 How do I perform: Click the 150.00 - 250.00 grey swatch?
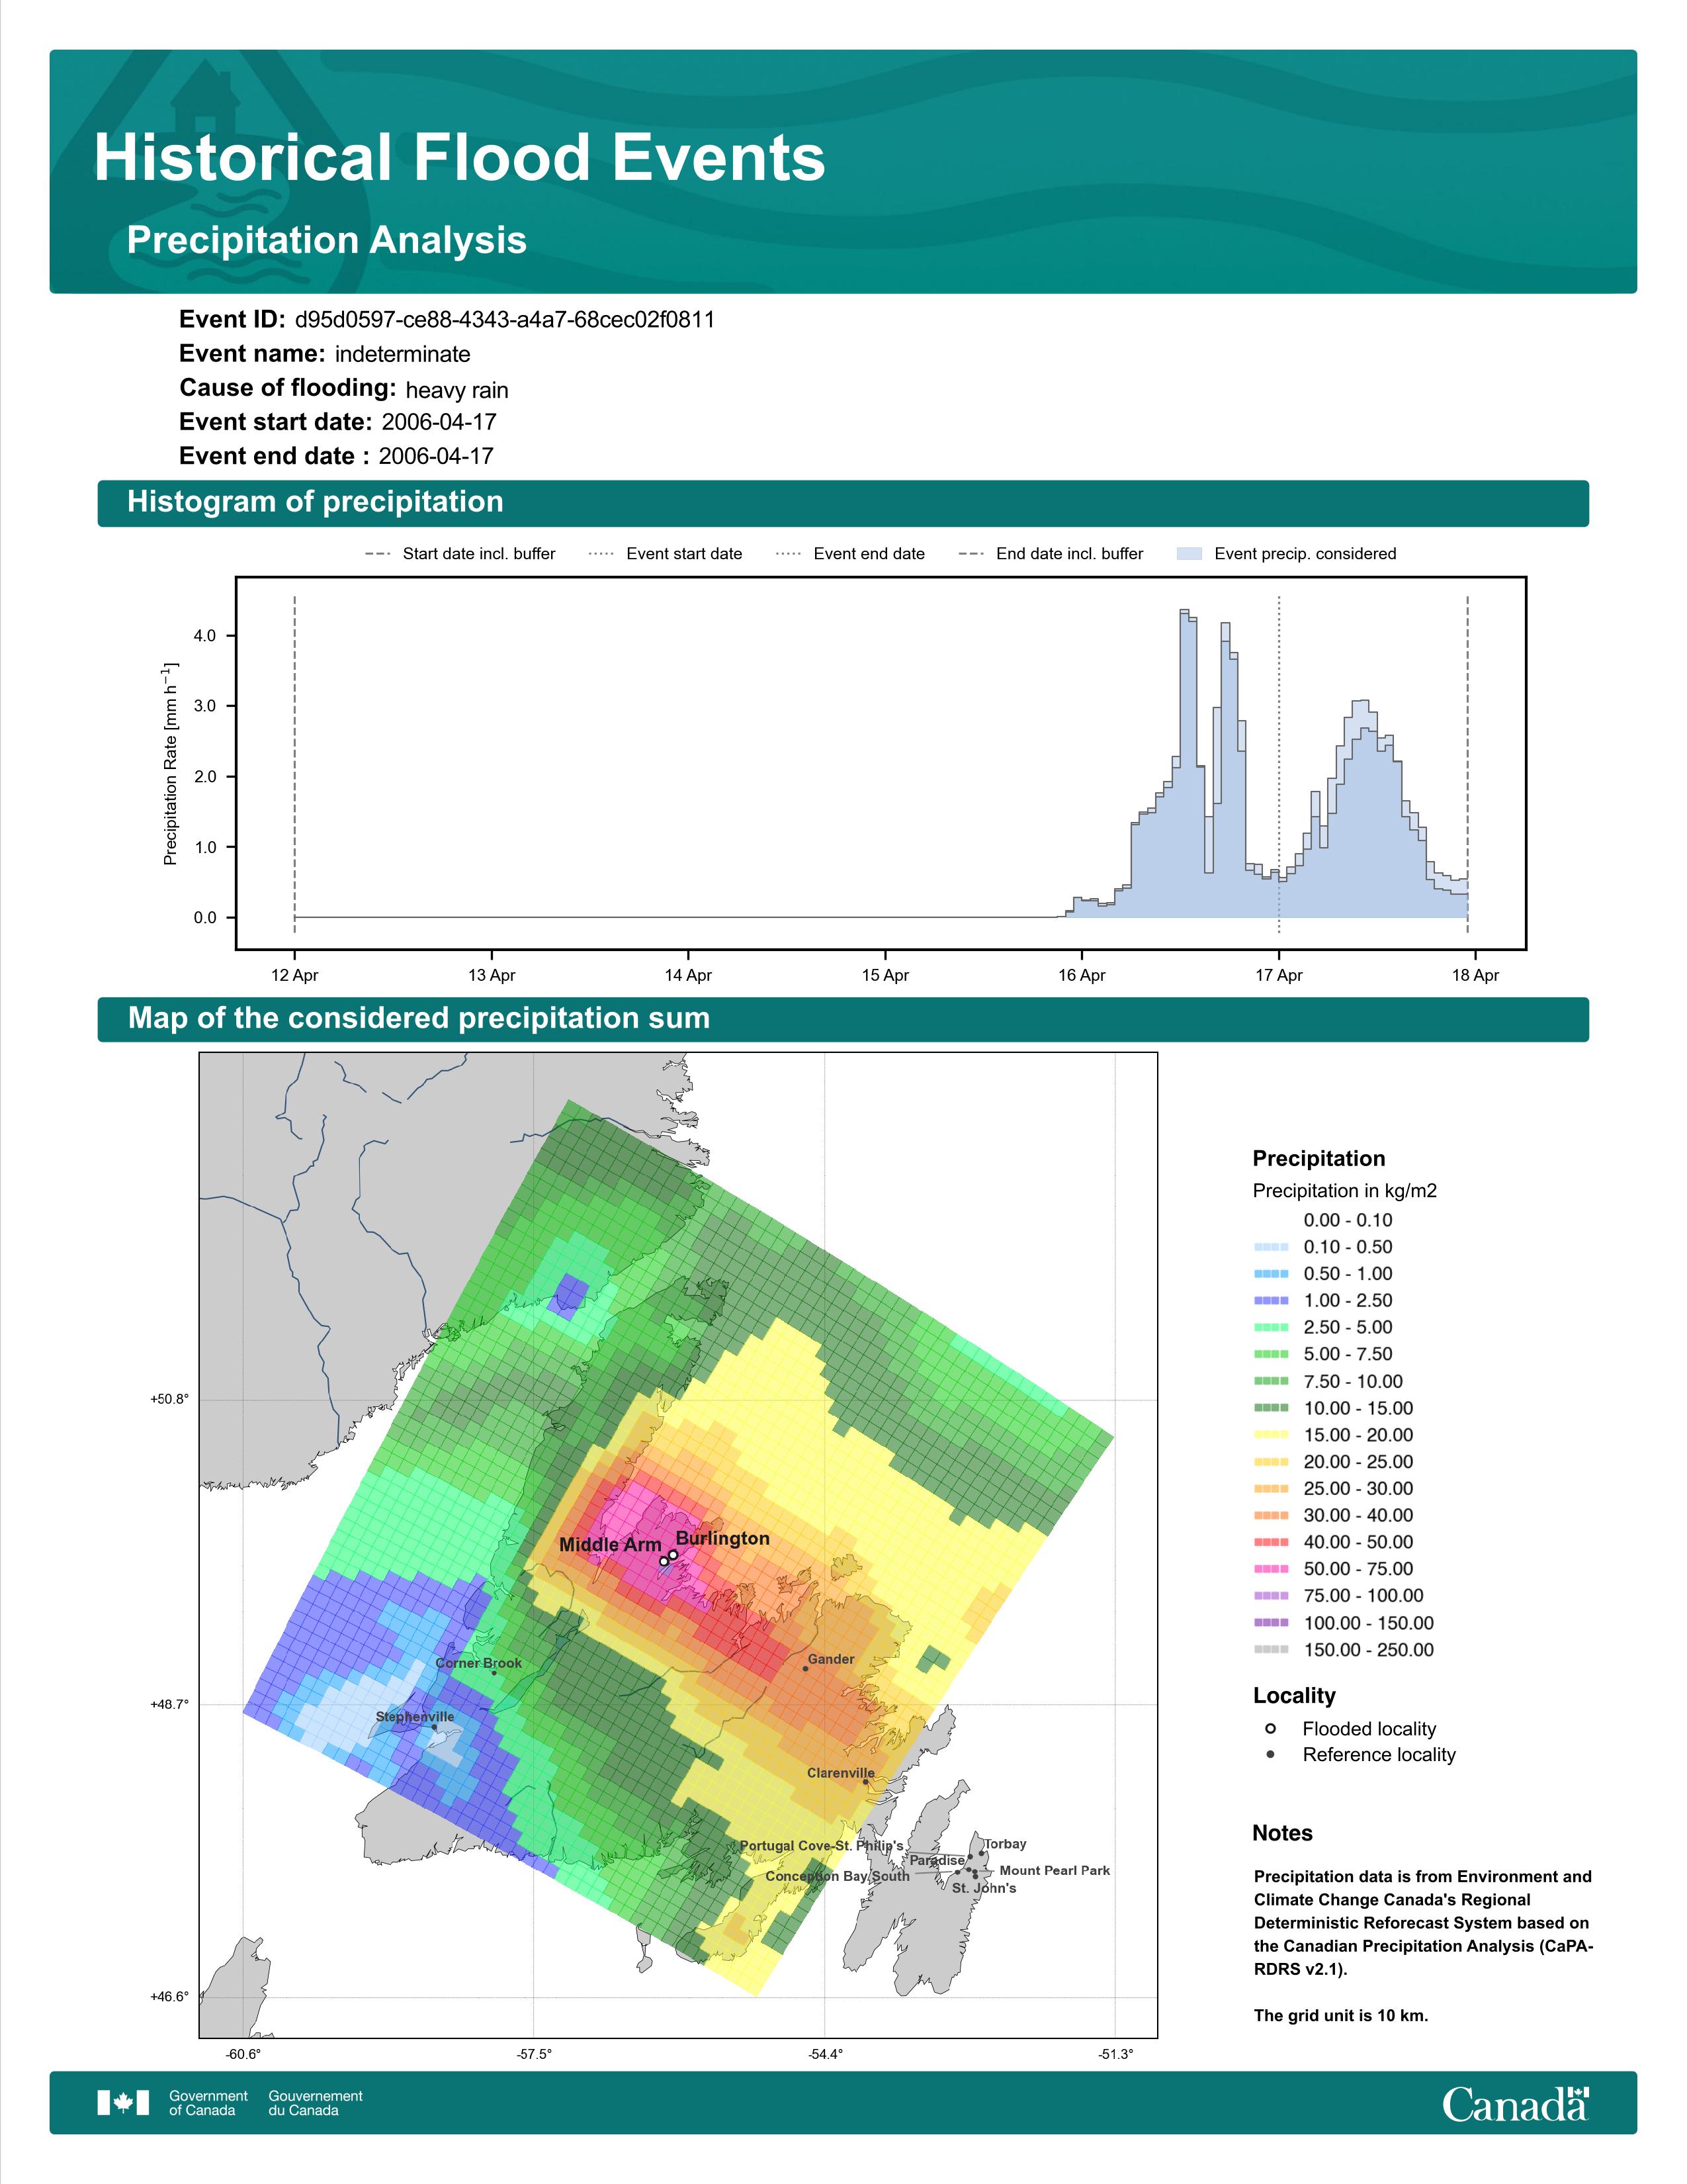click(x=1272, y=1650)
